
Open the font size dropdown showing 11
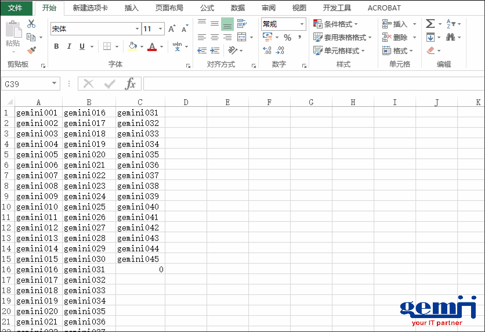click(160, 29)
